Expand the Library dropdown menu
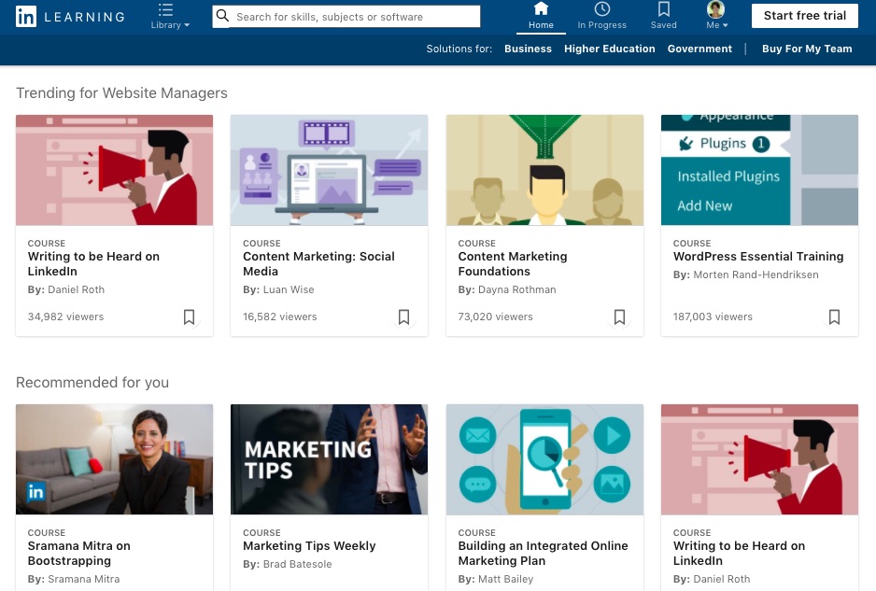 pyautogui.click(x=169, y=24)
